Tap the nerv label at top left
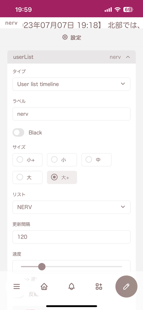Image resolution: width=143 pixels, height=310 pixels. 11,23
